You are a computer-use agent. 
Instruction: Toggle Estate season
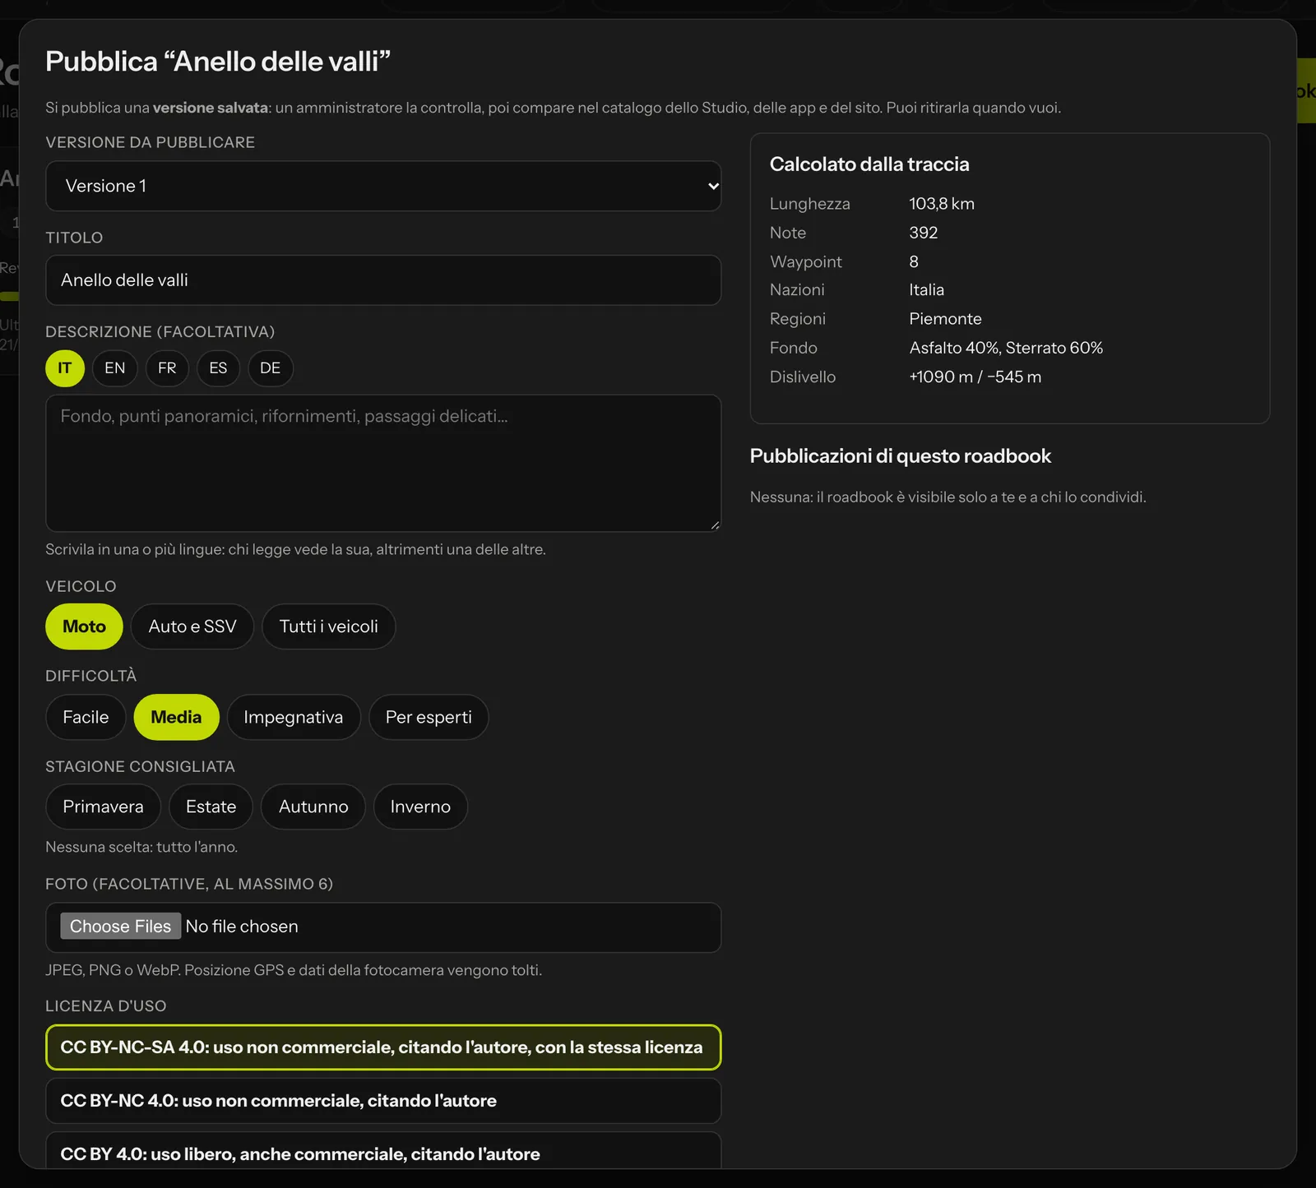click(x=211, y=807)
